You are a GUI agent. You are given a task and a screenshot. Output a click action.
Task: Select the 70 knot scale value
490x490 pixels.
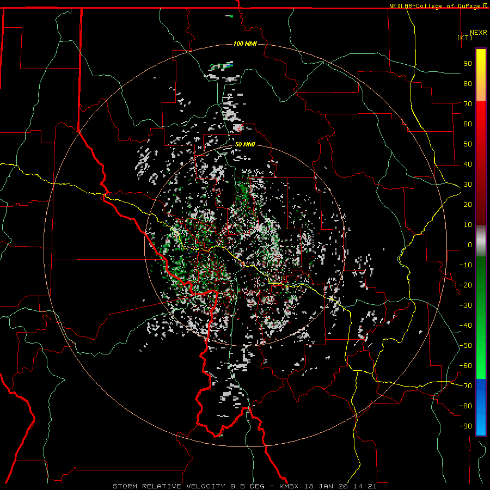click(x=468, y=104)
